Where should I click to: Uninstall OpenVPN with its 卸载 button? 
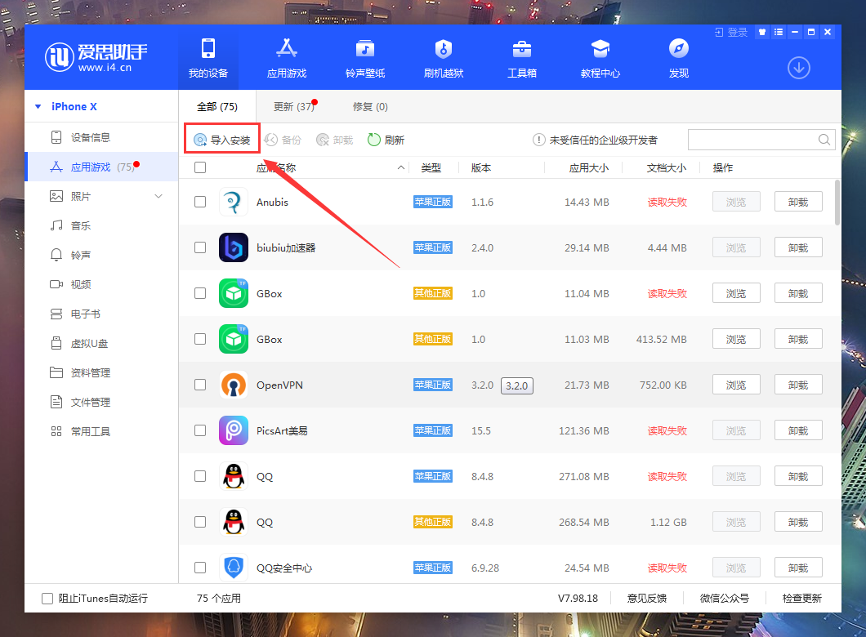coord(798,385)
